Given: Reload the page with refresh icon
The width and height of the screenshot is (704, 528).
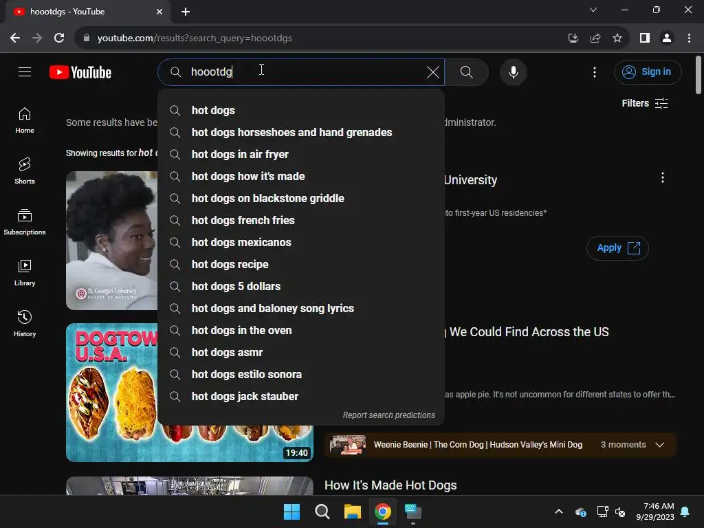Looking at the screenshot, I should click(x=59, y=38).
